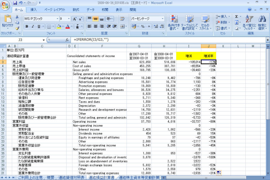
Task: Click the auto fill options icon
Action: [219, 173]
